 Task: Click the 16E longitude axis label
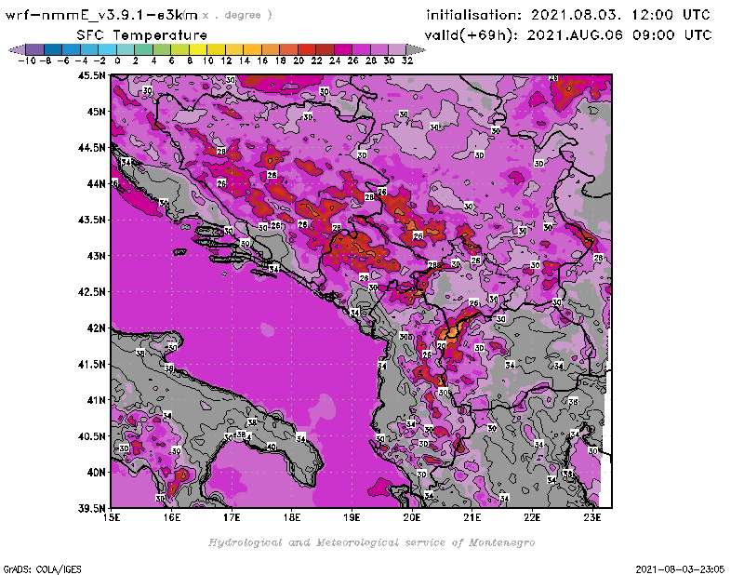(172, 517)
